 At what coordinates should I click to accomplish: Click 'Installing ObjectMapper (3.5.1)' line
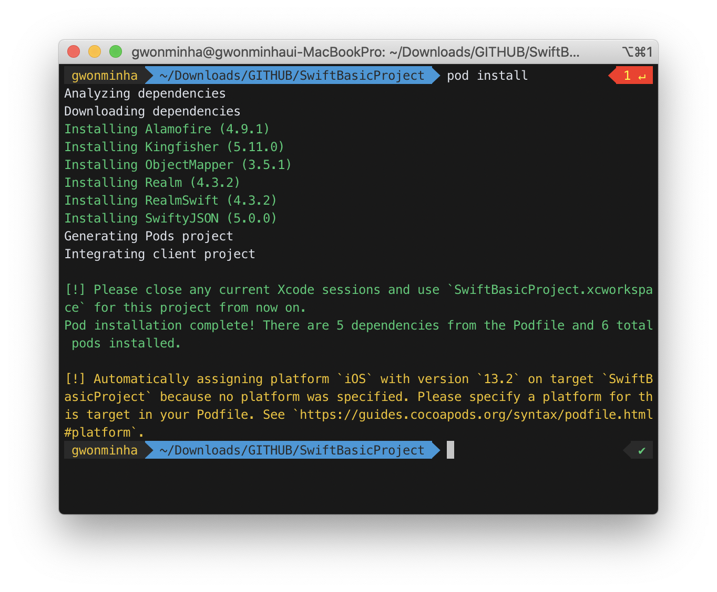[178, 165]
